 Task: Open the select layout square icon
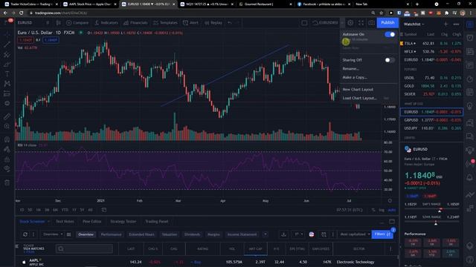click(304, 23)
